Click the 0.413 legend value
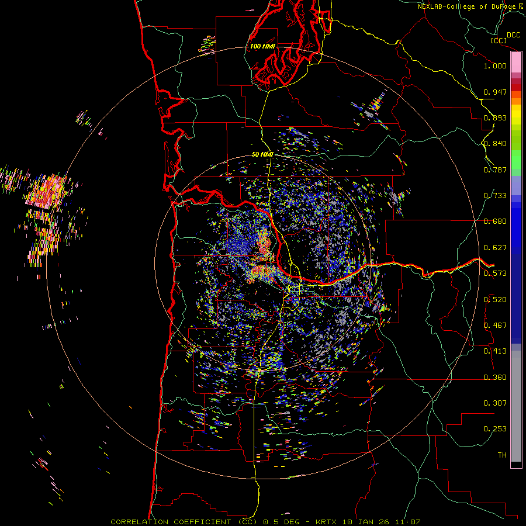 495,351
